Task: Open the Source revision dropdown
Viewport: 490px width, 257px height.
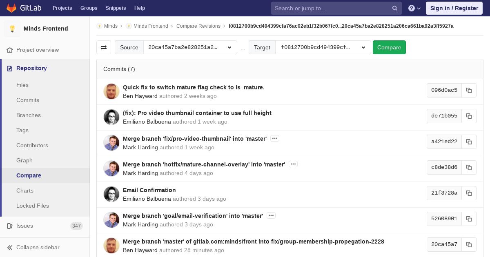Action: [x=190, y=47]
